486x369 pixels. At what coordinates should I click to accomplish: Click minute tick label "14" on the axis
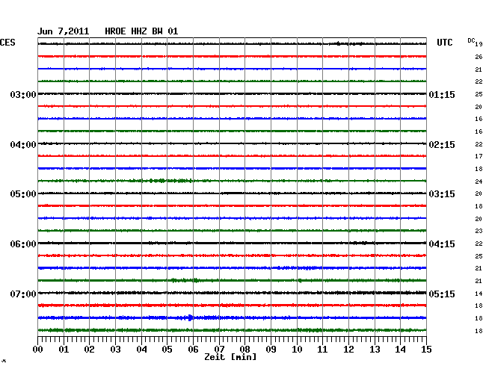tap(400, 350)
